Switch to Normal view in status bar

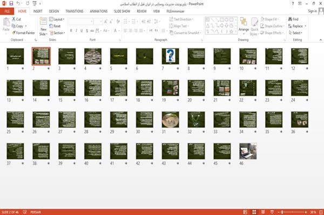245,212
